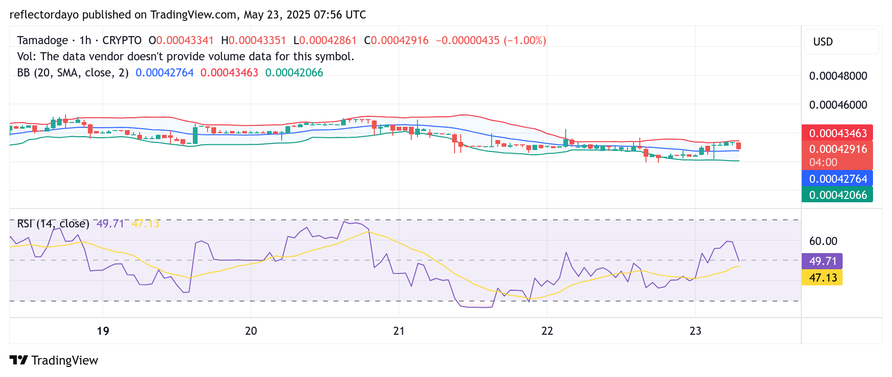Select the current price label 0.00042916

837,149
